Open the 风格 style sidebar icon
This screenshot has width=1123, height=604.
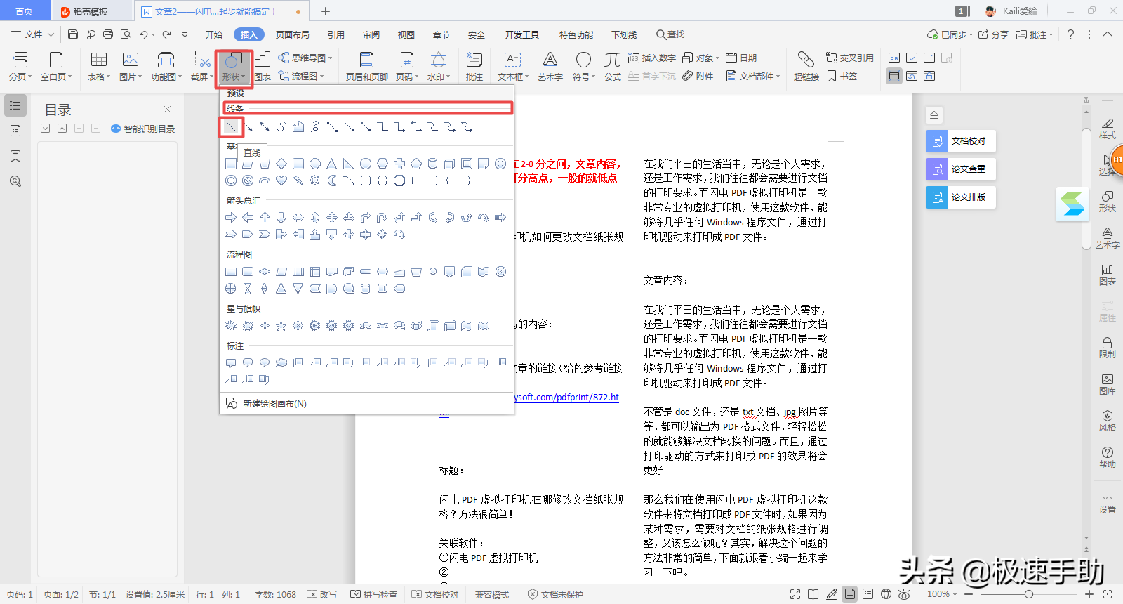[x=1108, y=421]
